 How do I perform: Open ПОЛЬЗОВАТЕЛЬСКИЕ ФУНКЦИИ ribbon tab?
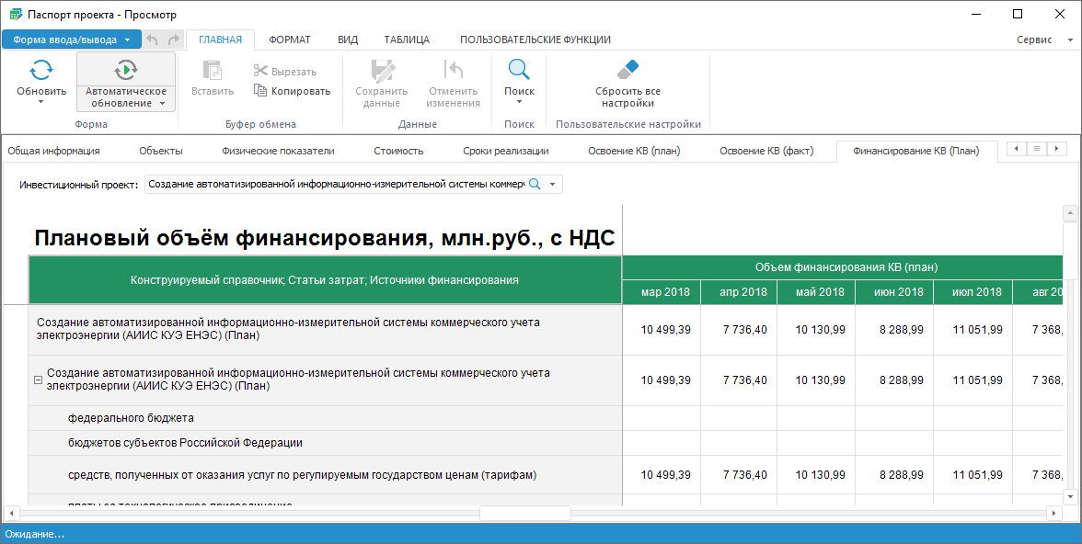click(535, 40)
